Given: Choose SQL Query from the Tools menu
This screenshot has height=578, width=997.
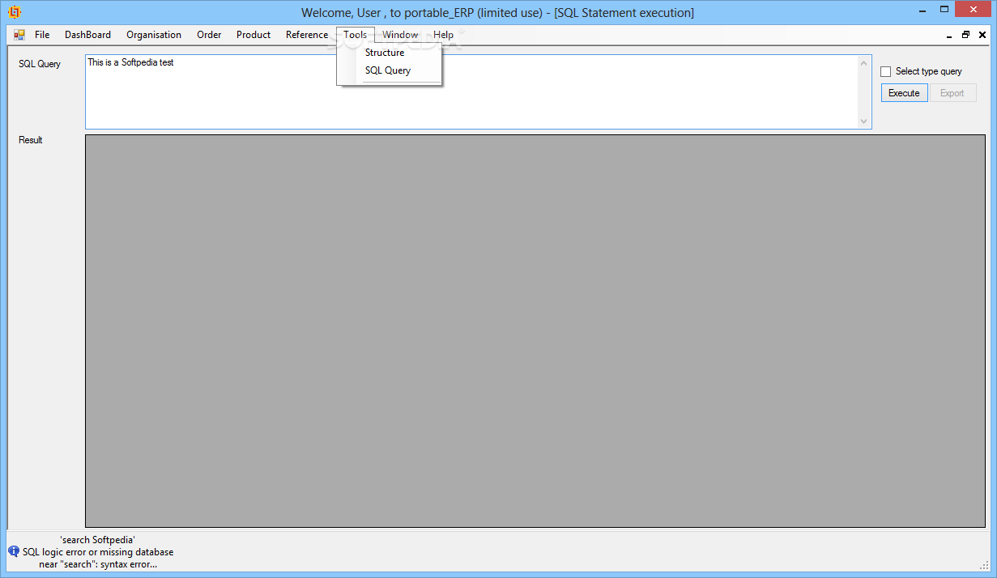Looking at the screenshot, I should coord(390,70).
